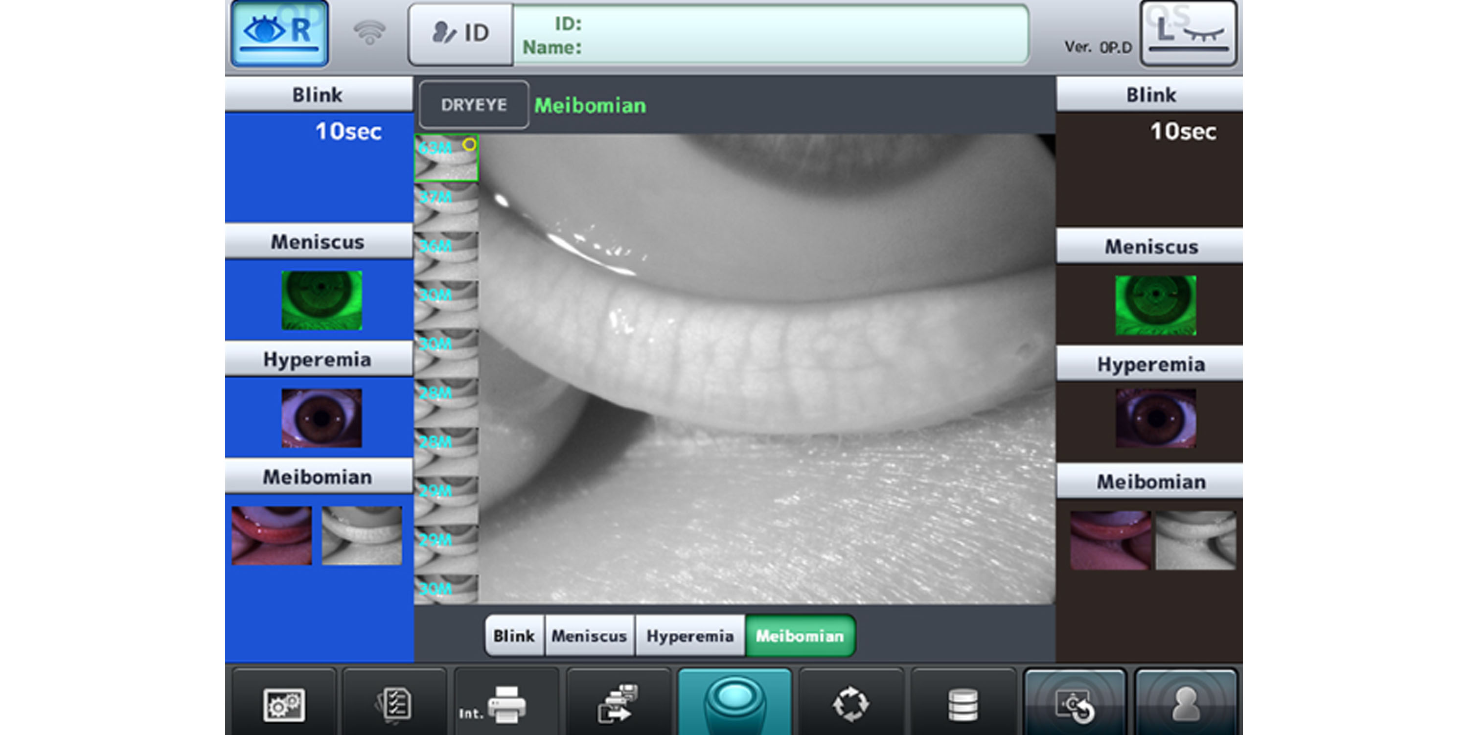Click the patient ID button
Image resolution: width=1468 pixels, height=735 pixels.
click(460, 34)
